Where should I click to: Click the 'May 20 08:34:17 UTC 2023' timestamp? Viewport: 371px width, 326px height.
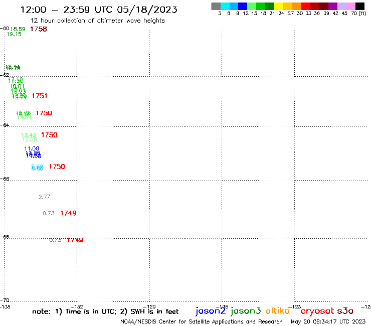(328, 321)
